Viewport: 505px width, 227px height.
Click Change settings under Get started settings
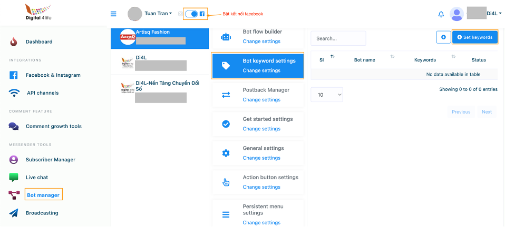pyautogui.click(x=261, y=129)
